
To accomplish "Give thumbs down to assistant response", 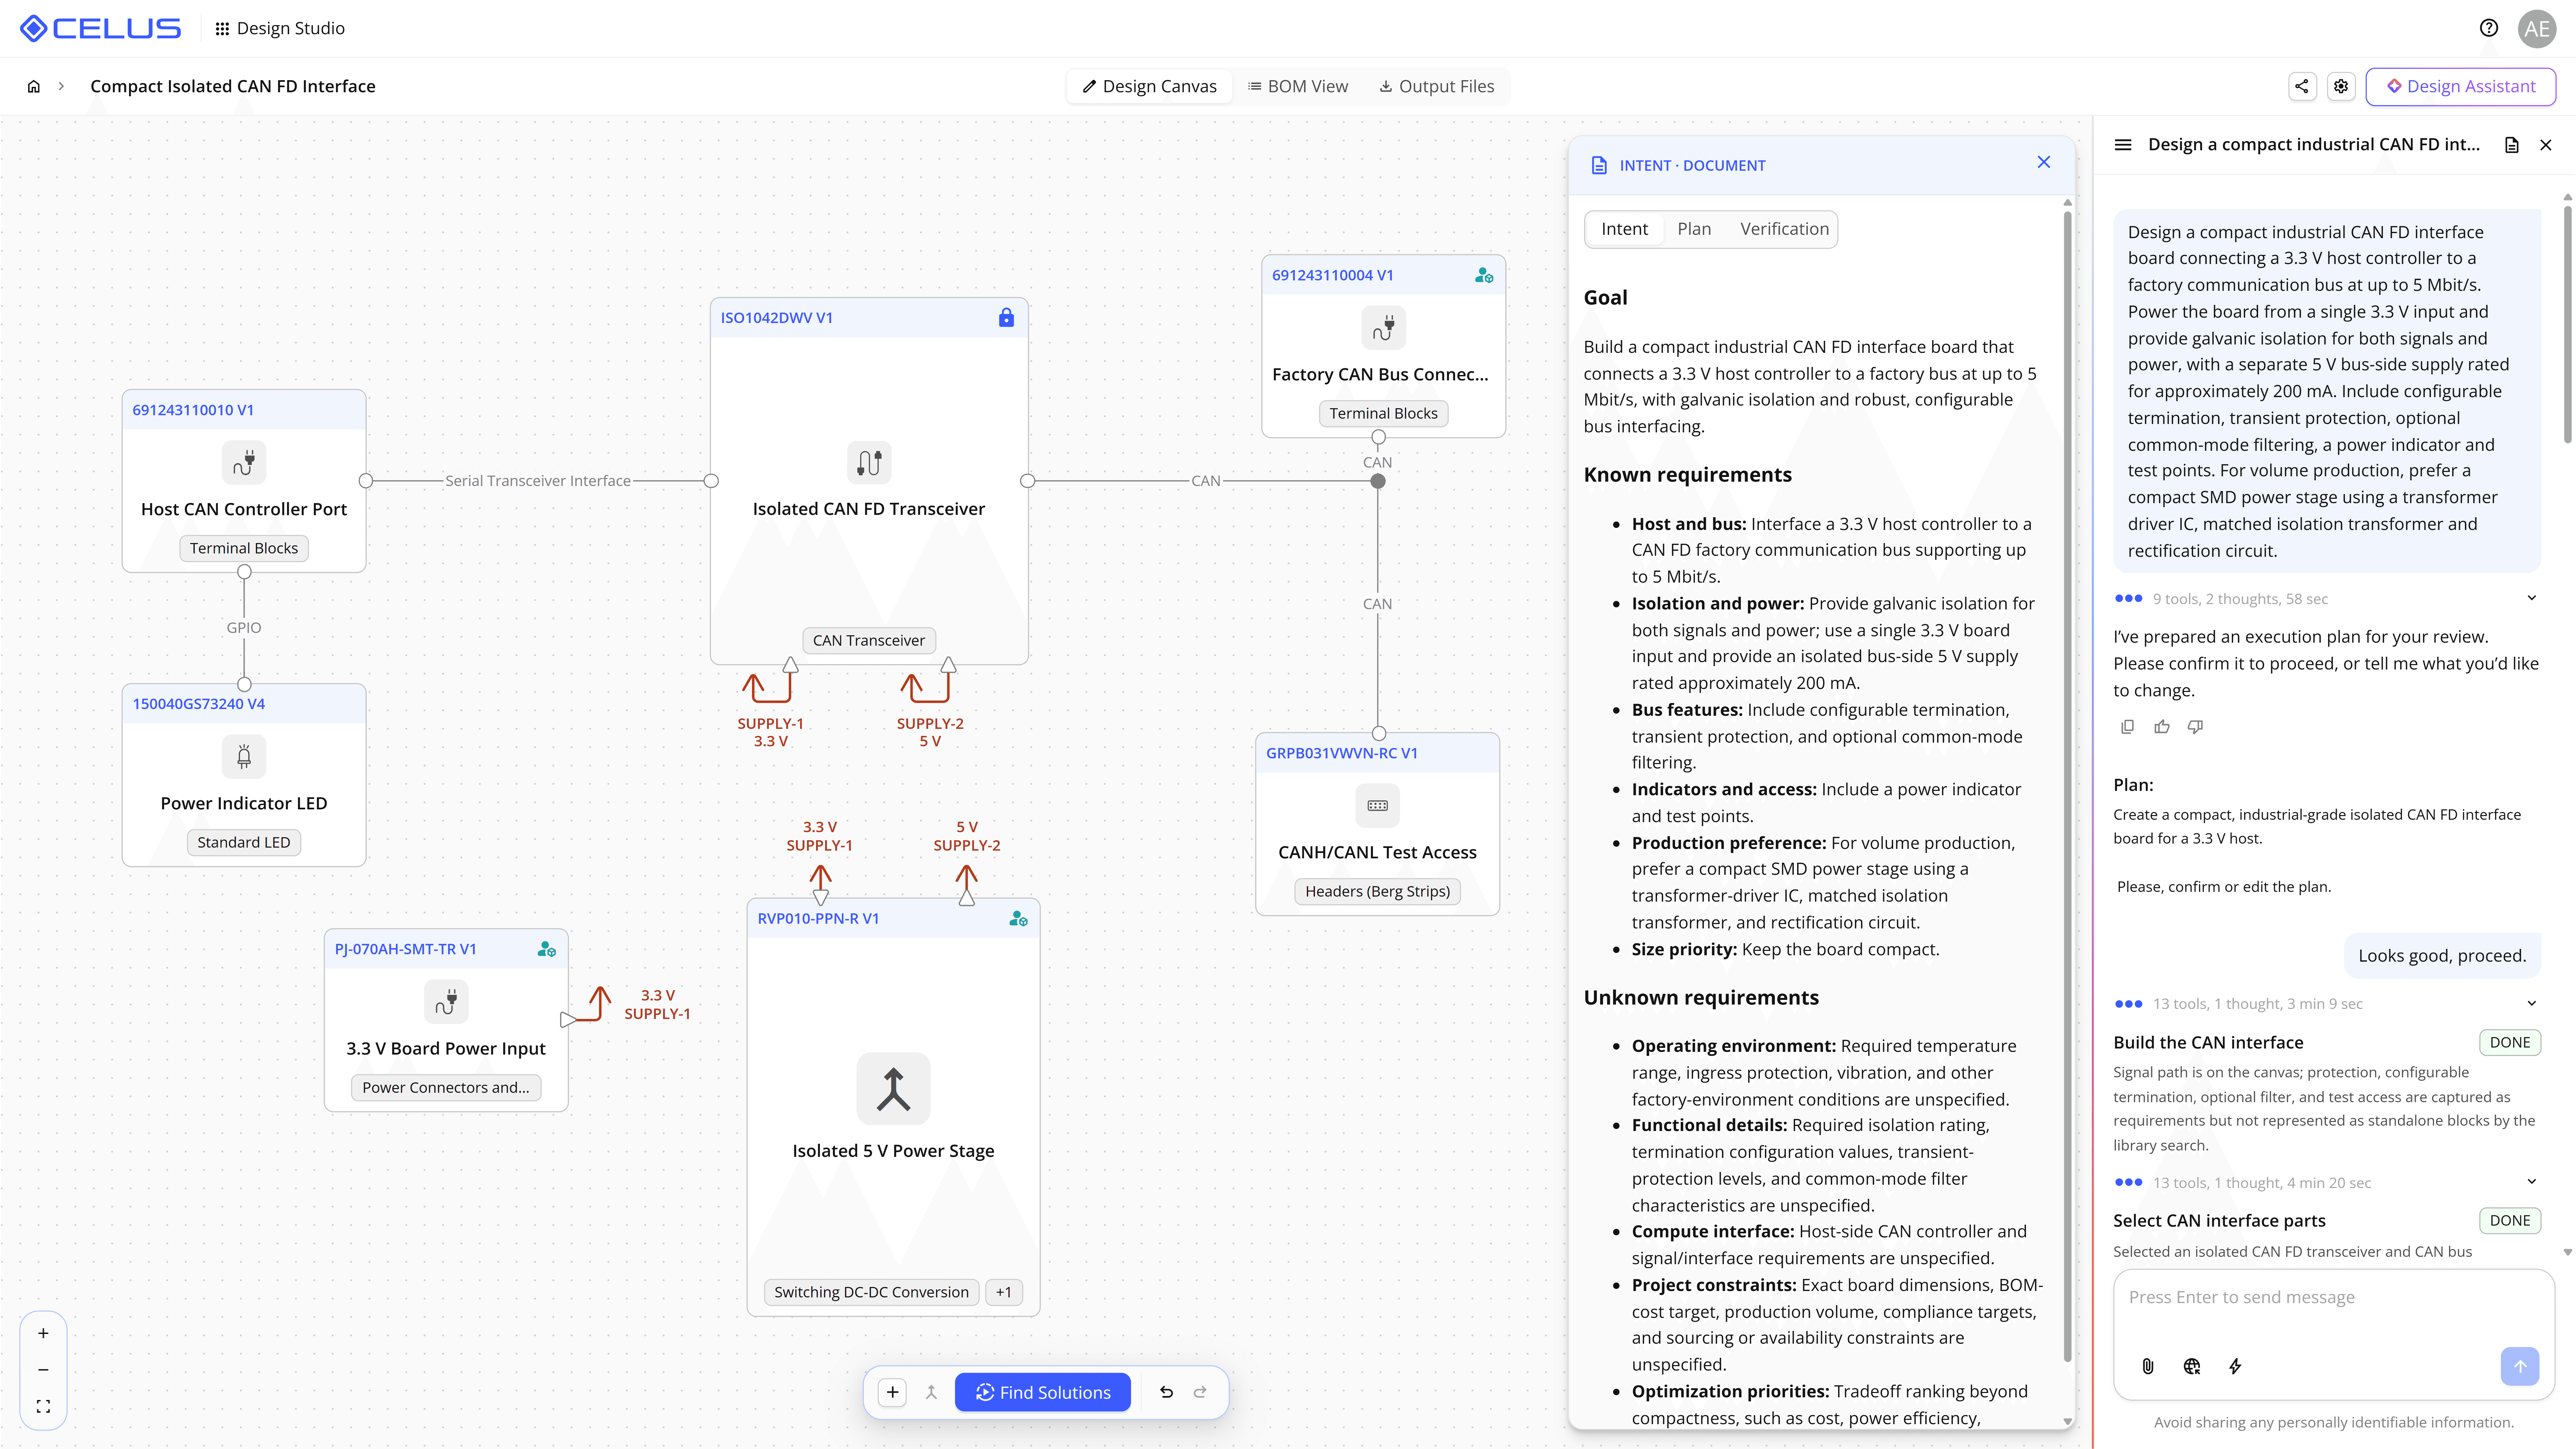I will pos(2195,727).
